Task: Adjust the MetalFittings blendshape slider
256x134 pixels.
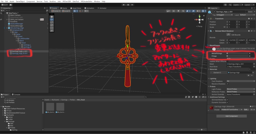Action: click(237, 53)
